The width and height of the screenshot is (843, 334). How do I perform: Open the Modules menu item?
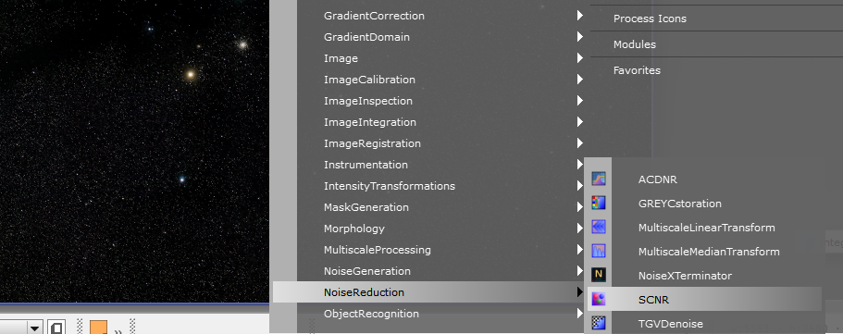point(635,44)
